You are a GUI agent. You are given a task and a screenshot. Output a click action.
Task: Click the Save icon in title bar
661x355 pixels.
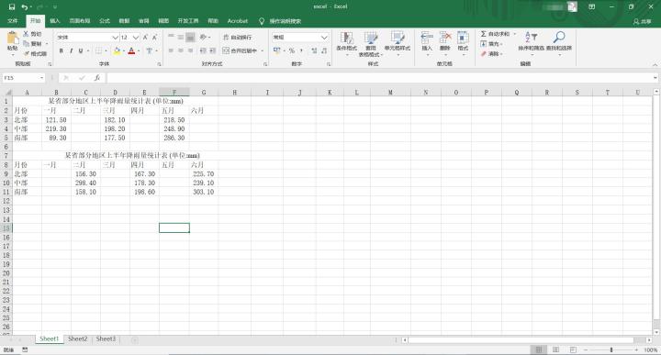(x=12, y=6)
